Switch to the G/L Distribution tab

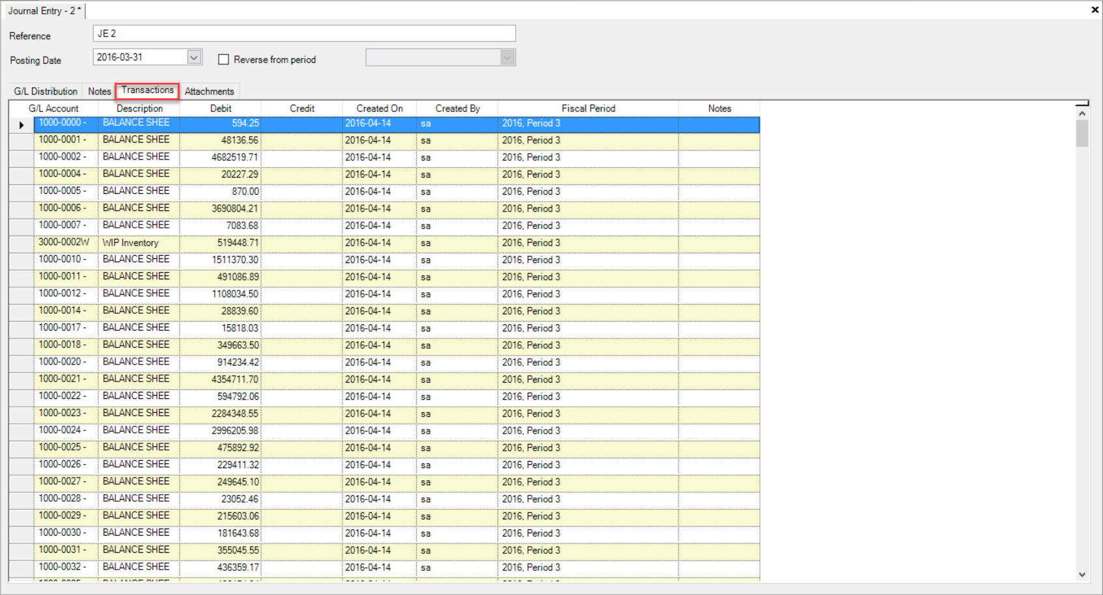click(x=46, y=91)
